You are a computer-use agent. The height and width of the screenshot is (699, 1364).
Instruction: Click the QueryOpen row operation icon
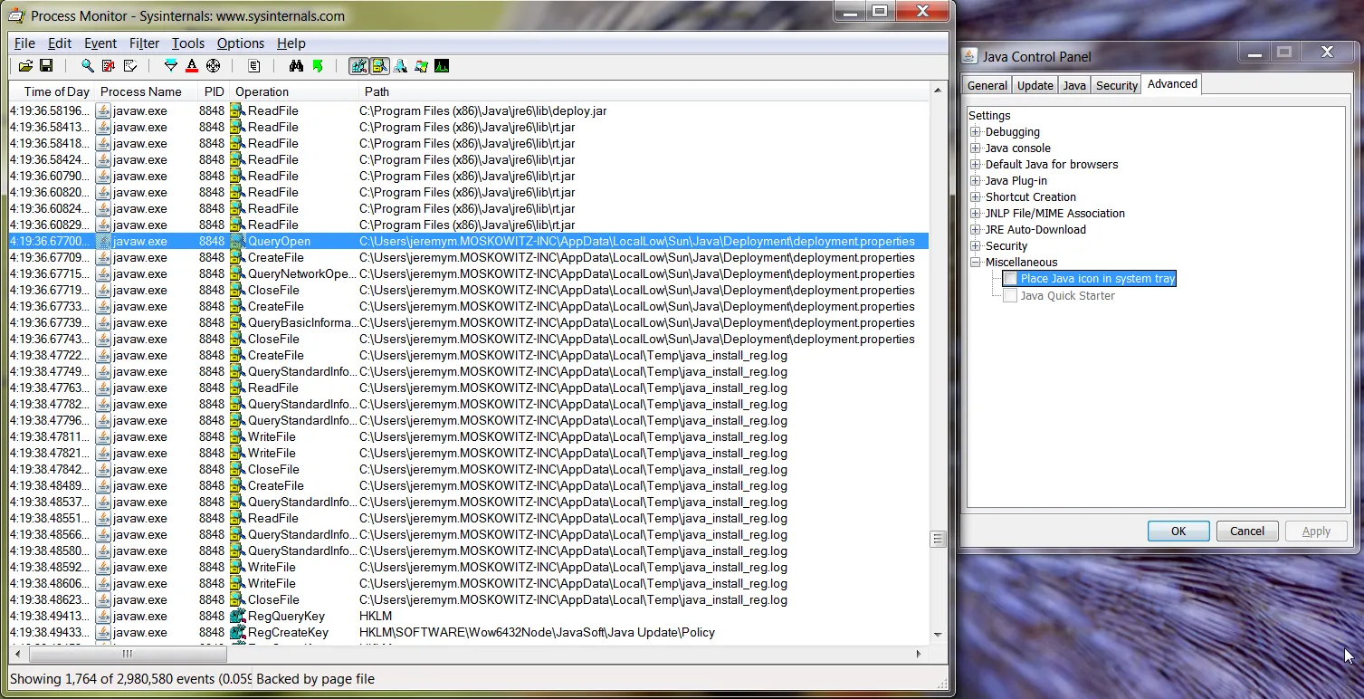238,242
